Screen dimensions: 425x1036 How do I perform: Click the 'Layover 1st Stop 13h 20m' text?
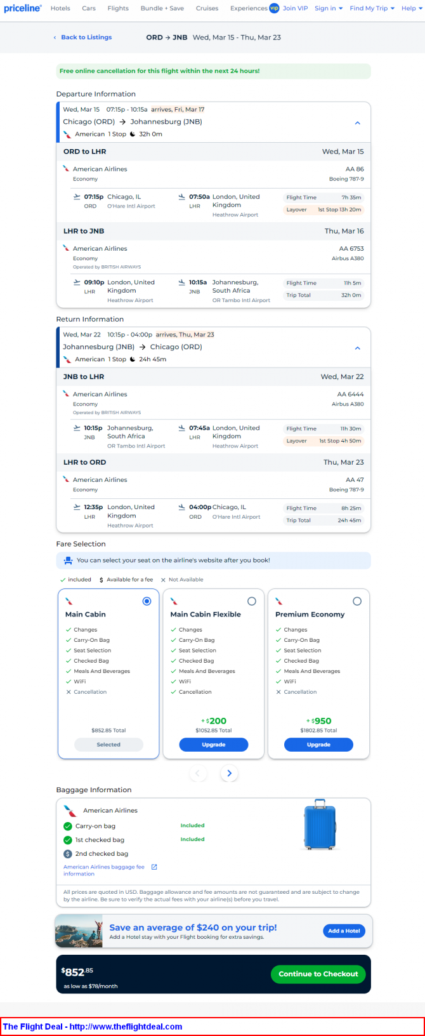[324, 209]
